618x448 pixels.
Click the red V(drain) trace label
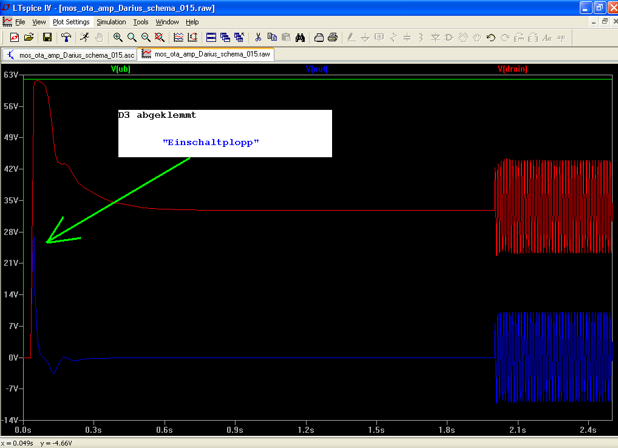pos(512,69)
